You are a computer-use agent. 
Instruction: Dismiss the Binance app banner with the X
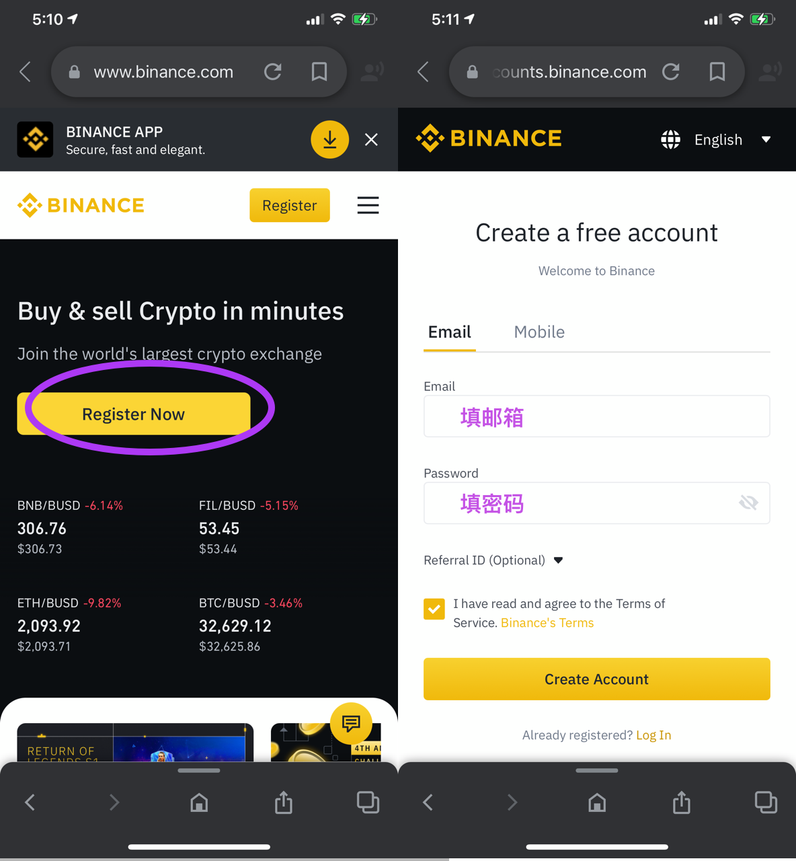371,139
